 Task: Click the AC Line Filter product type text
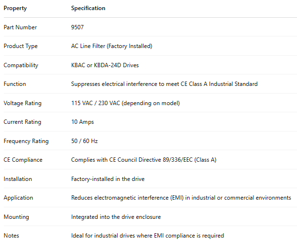(111, 46)
